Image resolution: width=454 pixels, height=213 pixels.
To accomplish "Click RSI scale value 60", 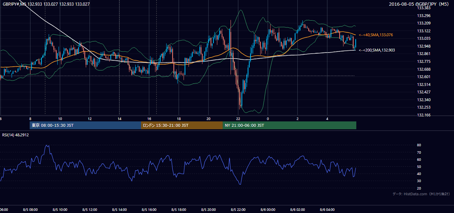I will [419, 159].
